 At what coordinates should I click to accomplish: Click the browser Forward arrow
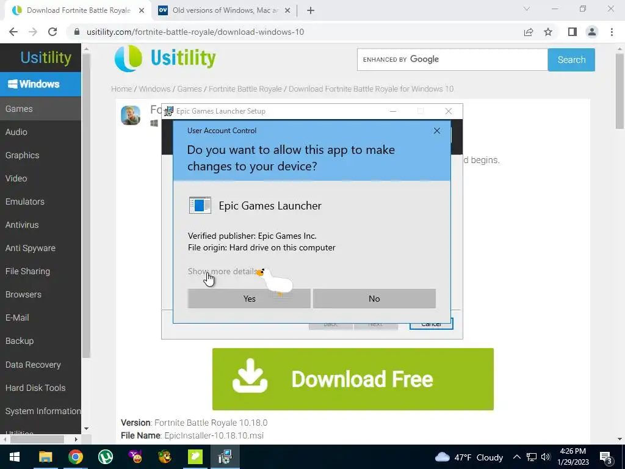coord(33,32)
